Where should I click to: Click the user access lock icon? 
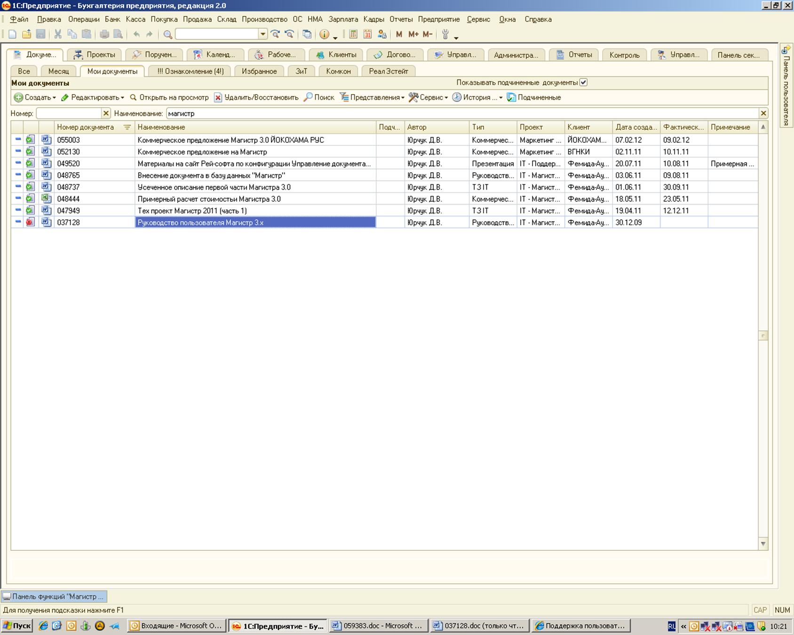(x=382, y=34)
